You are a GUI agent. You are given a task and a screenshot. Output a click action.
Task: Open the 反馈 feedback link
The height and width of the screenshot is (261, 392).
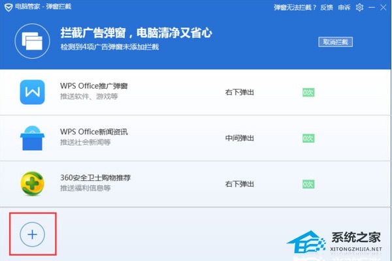[x=327, y=7]
